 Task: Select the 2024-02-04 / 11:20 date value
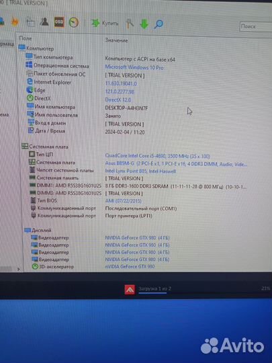pyautogui.click(x=125, y=132)
